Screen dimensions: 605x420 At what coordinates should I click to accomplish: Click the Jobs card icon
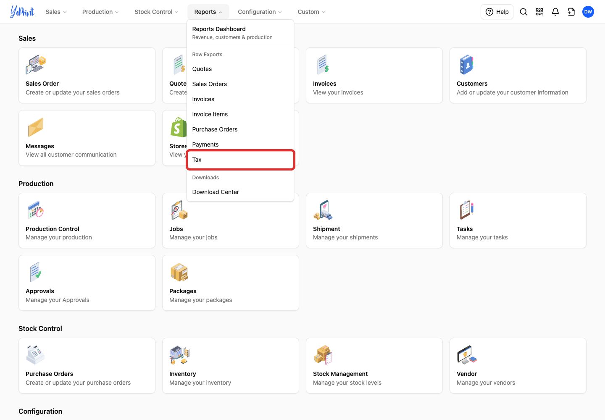click(179, 210)
